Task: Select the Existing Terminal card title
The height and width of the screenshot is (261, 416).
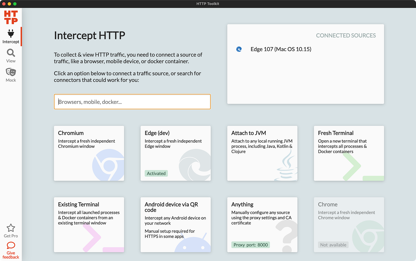Action: pos(79,205)
